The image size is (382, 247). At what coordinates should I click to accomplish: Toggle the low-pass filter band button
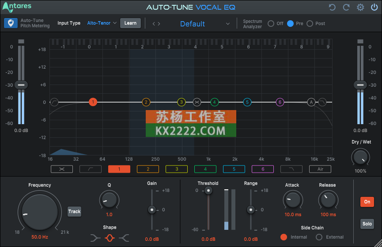coord(291,169)
